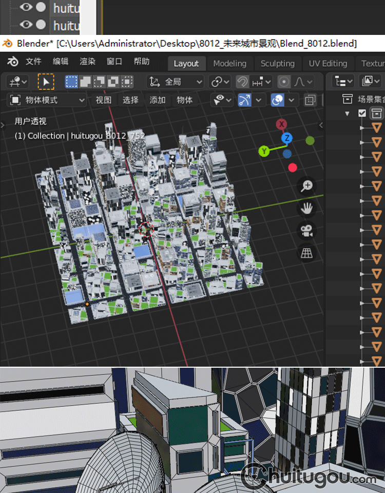Image resolution: width=385 pixels, height=493 pixels.
Task: Select the Tweak cursor tool icon
Action: click(46, 82)
